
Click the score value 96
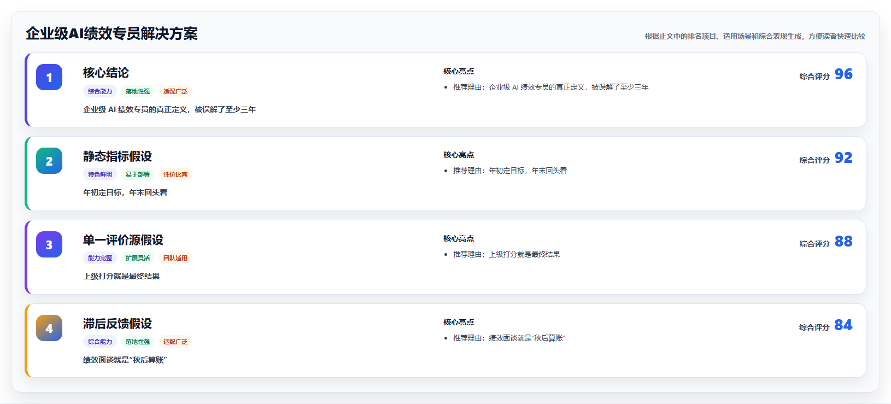(x=843, y=74)
